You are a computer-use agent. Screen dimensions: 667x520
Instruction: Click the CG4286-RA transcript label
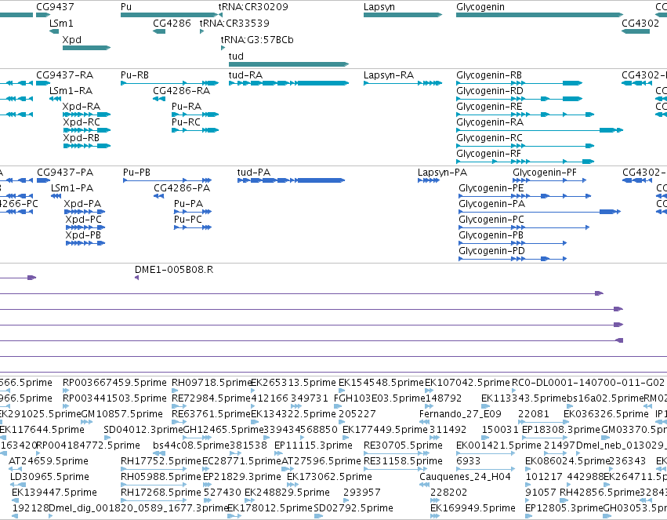click(182, 91)
